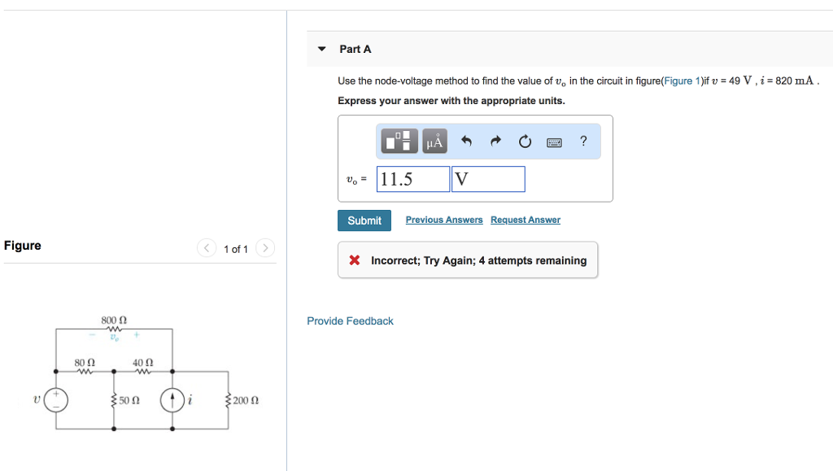This screenshot has width=833, height=471.
Task: Open Provide Feedback link
Action: coord(350,321)
